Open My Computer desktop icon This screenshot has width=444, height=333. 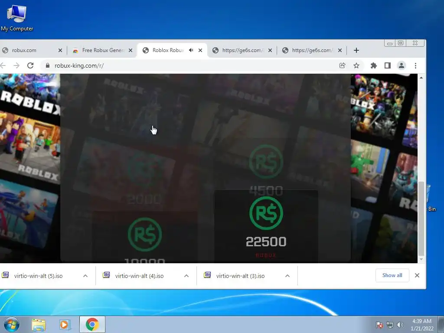[17, 18]
